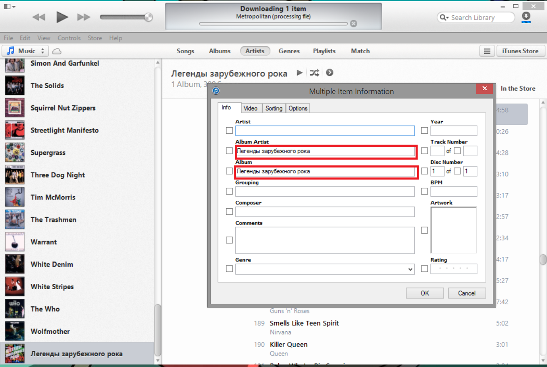Image resolution: width=547 pixels, height=367 pixels.
Task: Open the iTunes Store
Action: click(520, 51)
